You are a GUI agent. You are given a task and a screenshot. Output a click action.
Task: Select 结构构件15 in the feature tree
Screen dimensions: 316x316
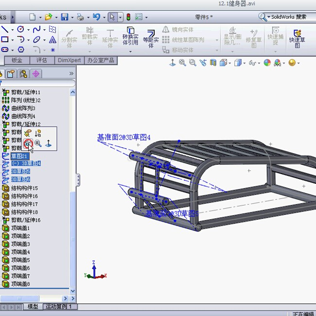(x=24, y=188)
